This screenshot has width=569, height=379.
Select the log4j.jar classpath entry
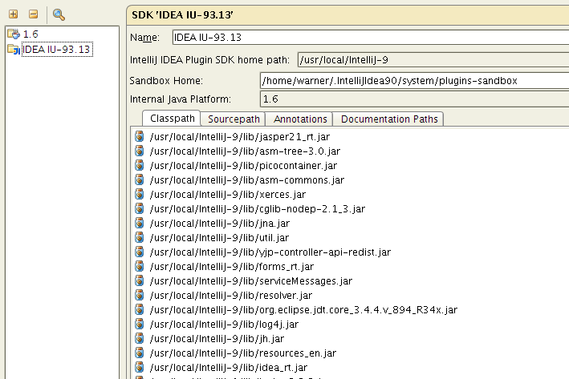(224, 325)
